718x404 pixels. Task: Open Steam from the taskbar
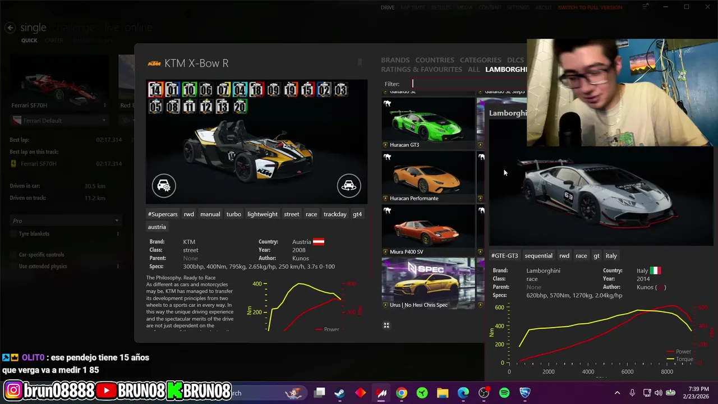click(339, 393)
